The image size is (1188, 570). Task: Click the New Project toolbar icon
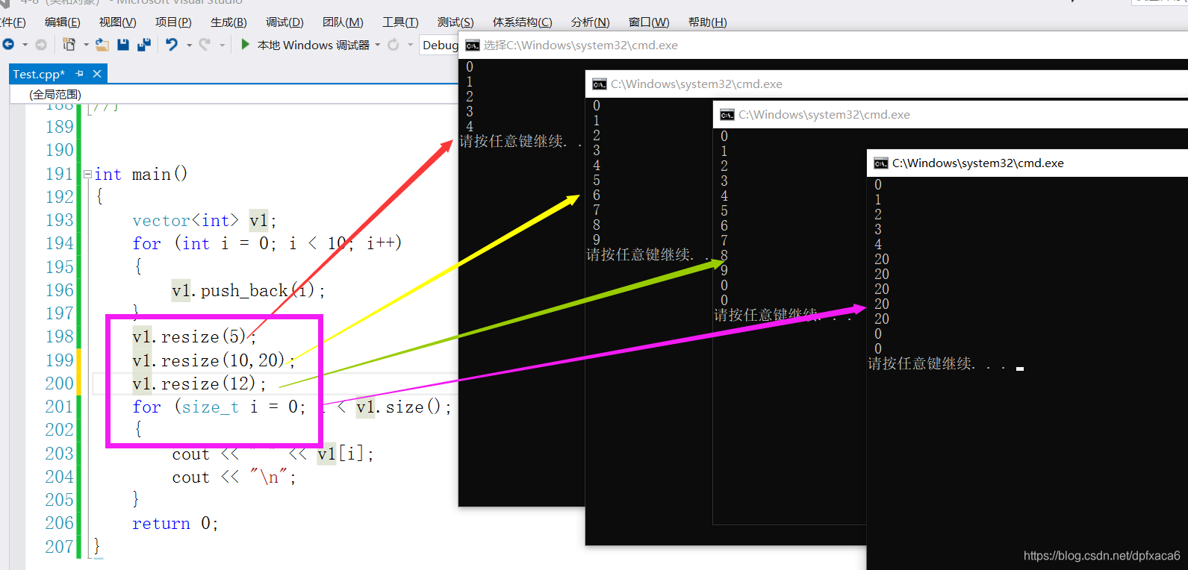point(69,45)
